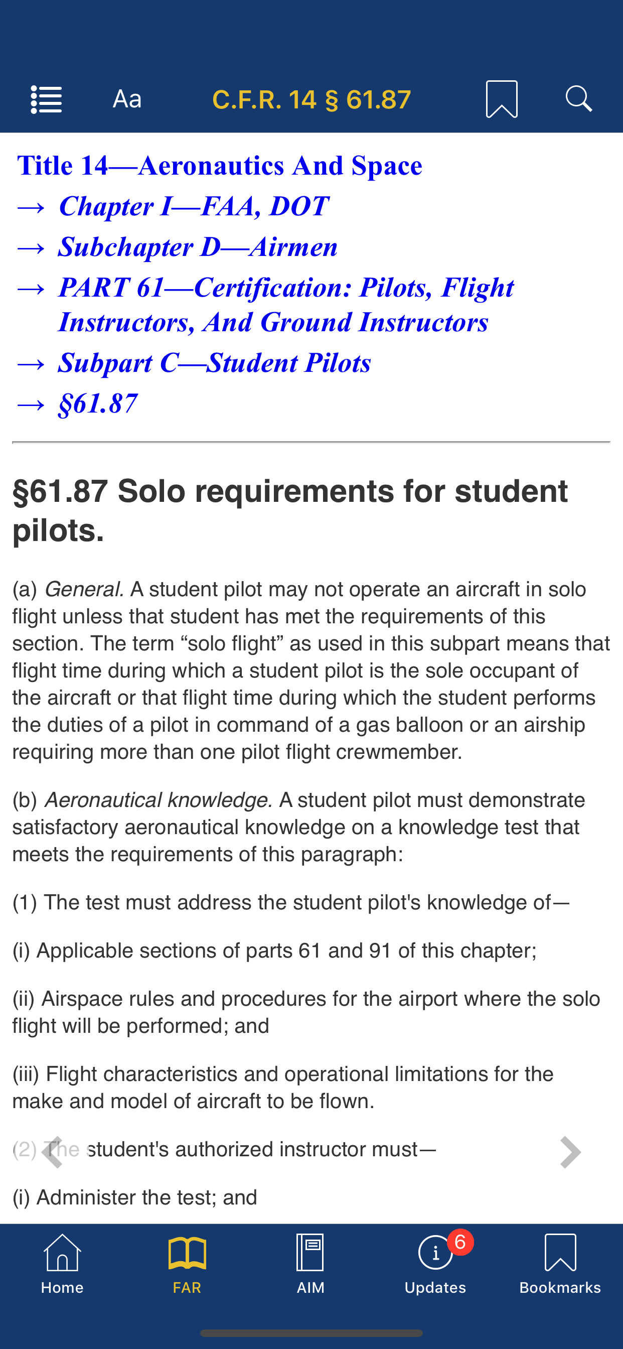Screen dimensions: 623x1349
Task: Open the table of contents list icon
Action: point(46,99)
